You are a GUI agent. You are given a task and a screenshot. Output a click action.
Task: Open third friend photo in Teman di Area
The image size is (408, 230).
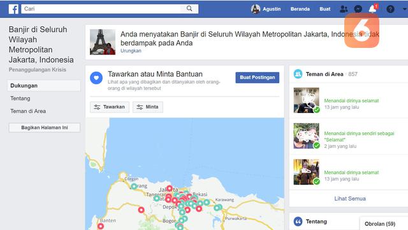click(306, 172)
